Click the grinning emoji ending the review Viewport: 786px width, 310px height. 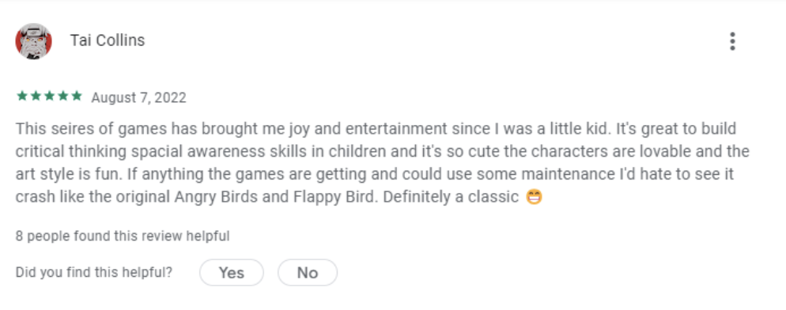(534, 197)
